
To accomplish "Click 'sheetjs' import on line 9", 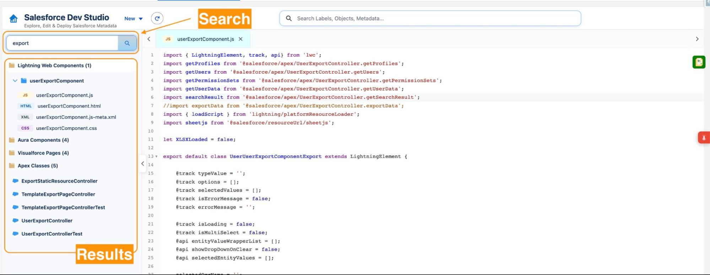I will (x=196, y=123).
